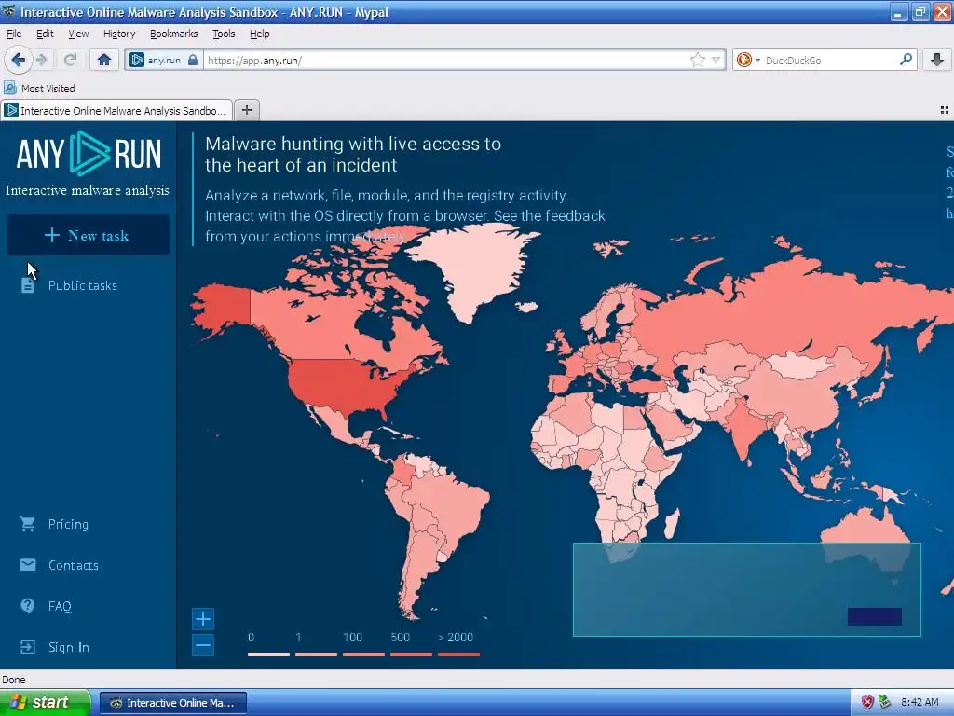Click the red shield security tray icon
954x716 pixels.
867,702
